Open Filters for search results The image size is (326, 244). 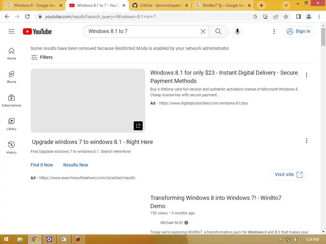pos(42,57)
